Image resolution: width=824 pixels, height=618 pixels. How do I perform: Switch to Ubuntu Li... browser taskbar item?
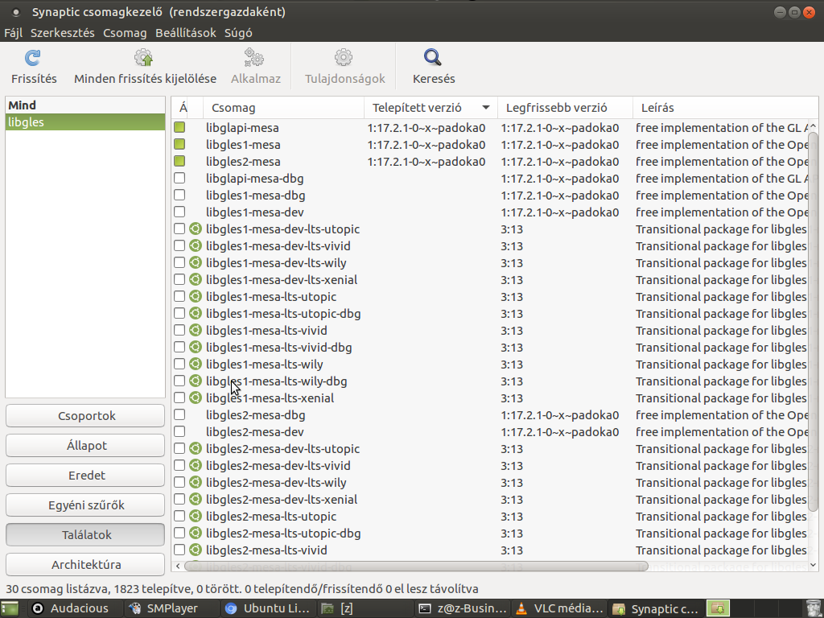pyautogui.click(x=269, y=608)
